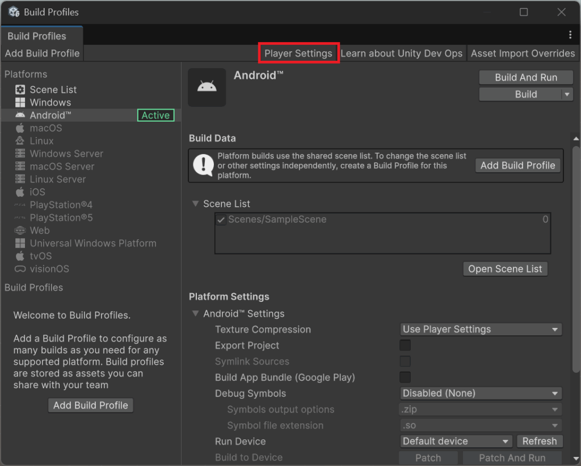Open Player Settings
Screen dimensions: 581x466
pos(298,53)
